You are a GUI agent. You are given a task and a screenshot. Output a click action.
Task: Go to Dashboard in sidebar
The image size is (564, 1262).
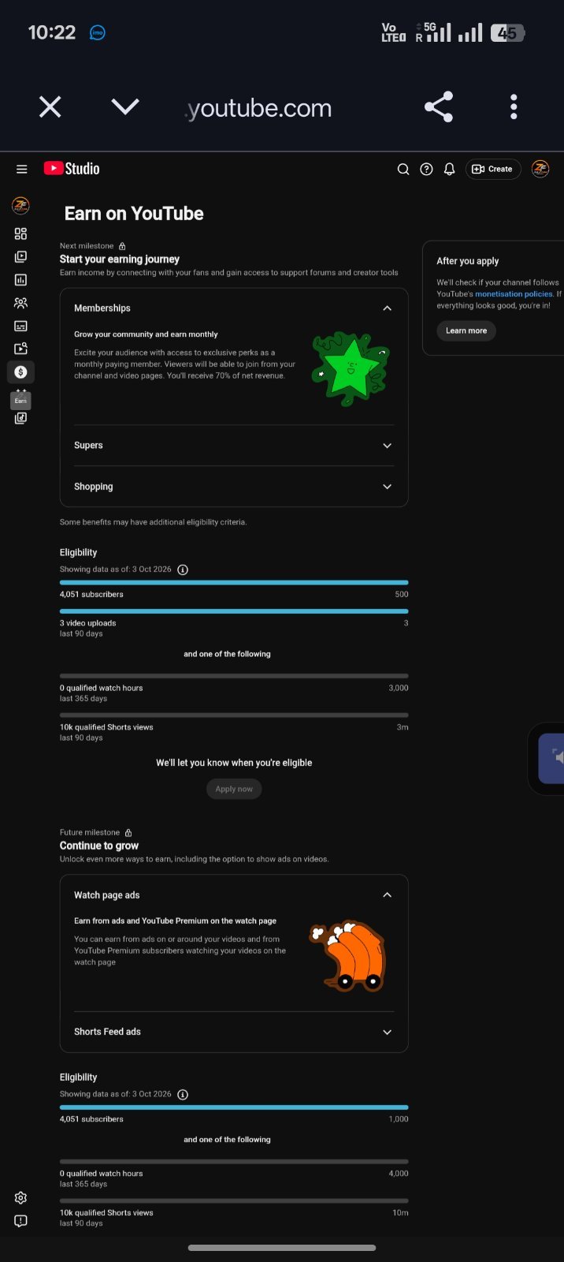20,233
